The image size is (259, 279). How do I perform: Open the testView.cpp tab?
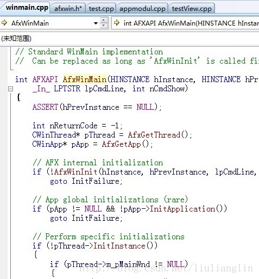192,9
